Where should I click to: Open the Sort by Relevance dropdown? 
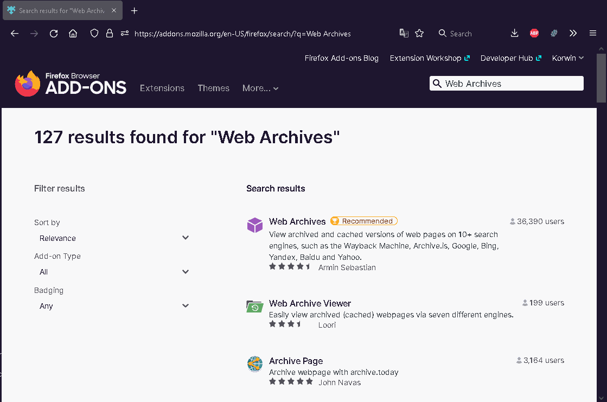pyautogui.click(x=112, y=238)
